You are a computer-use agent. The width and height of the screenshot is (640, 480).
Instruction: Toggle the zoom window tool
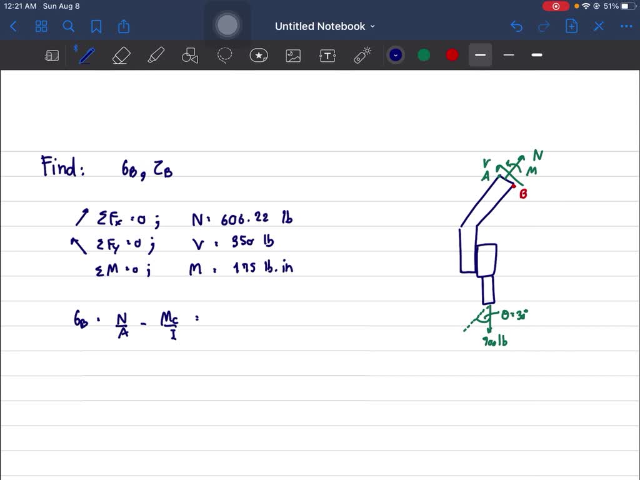(x=52, y=56)
